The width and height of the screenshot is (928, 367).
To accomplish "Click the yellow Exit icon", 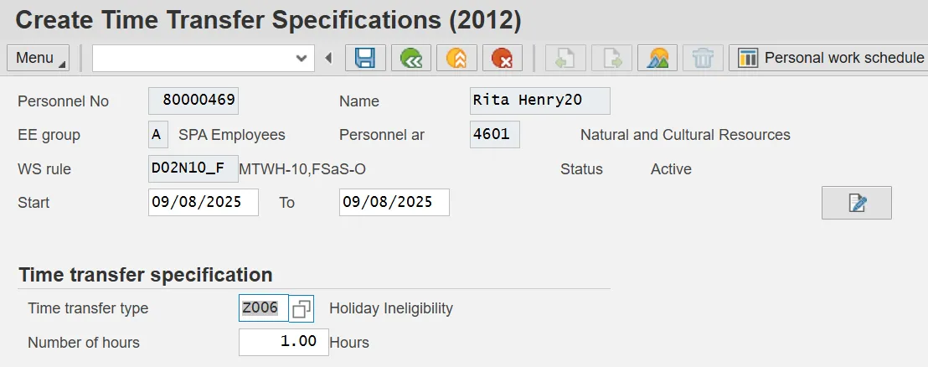I will 456,58.
